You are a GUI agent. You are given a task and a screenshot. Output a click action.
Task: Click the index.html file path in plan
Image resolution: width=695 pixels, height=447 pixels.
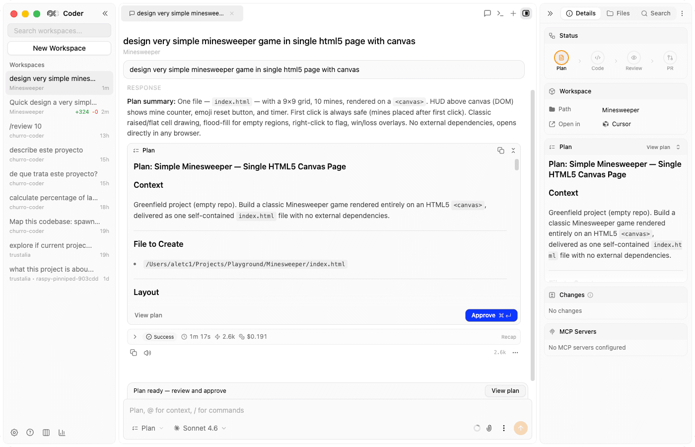click(x=245, y=264)
